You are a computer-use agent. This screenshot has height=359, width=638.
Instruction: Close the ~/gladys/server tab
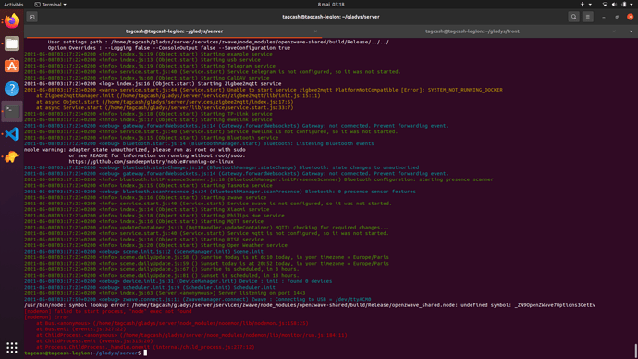tap(315, 31)
